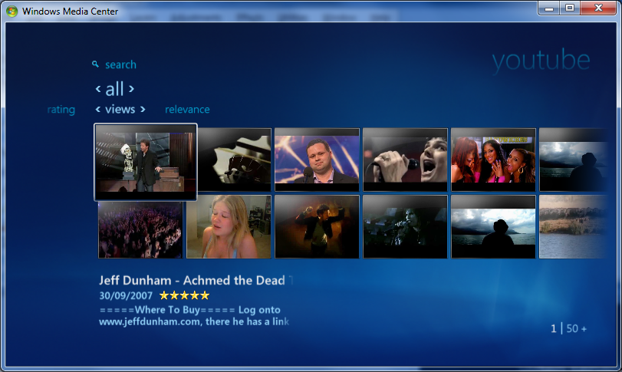622x372 pixels.
Task: Select the views sort option
Action: [120, 109]
